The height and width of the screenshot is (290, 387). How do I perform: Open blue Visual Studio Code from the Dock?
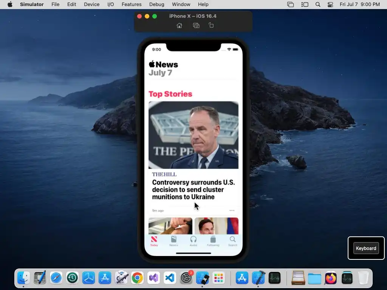point(170,278)
